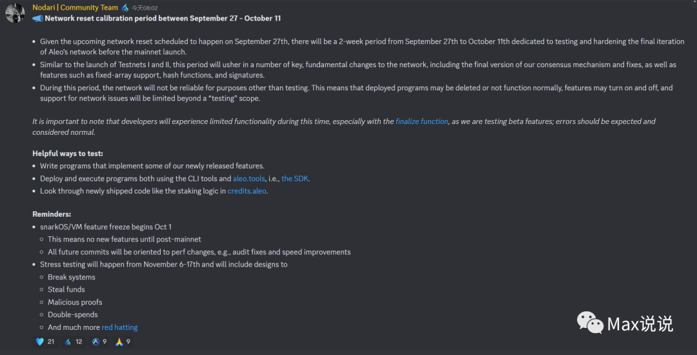The height and width of the screenshot is (355, 697).
Task: Open the finalize function link
Action: (x=422, y=121)
